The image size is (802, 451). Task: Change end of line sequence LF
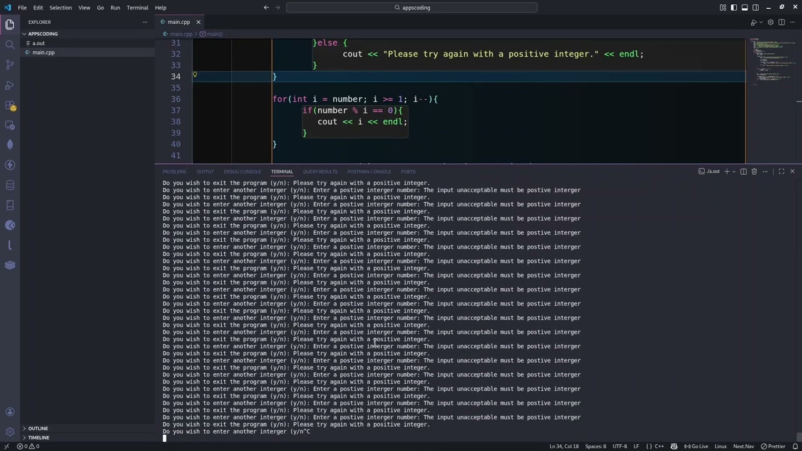pyautogui.click(x=636, y=446)
